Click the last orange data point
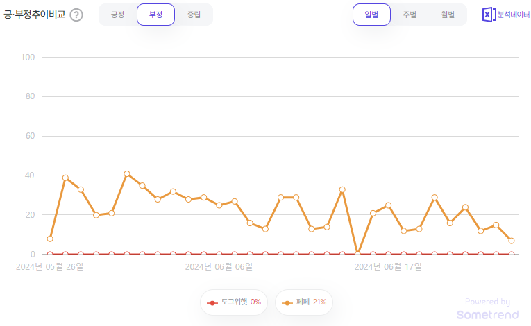This screenshot has height=326, width=531. pyautogui.click(x=512, y=241)
